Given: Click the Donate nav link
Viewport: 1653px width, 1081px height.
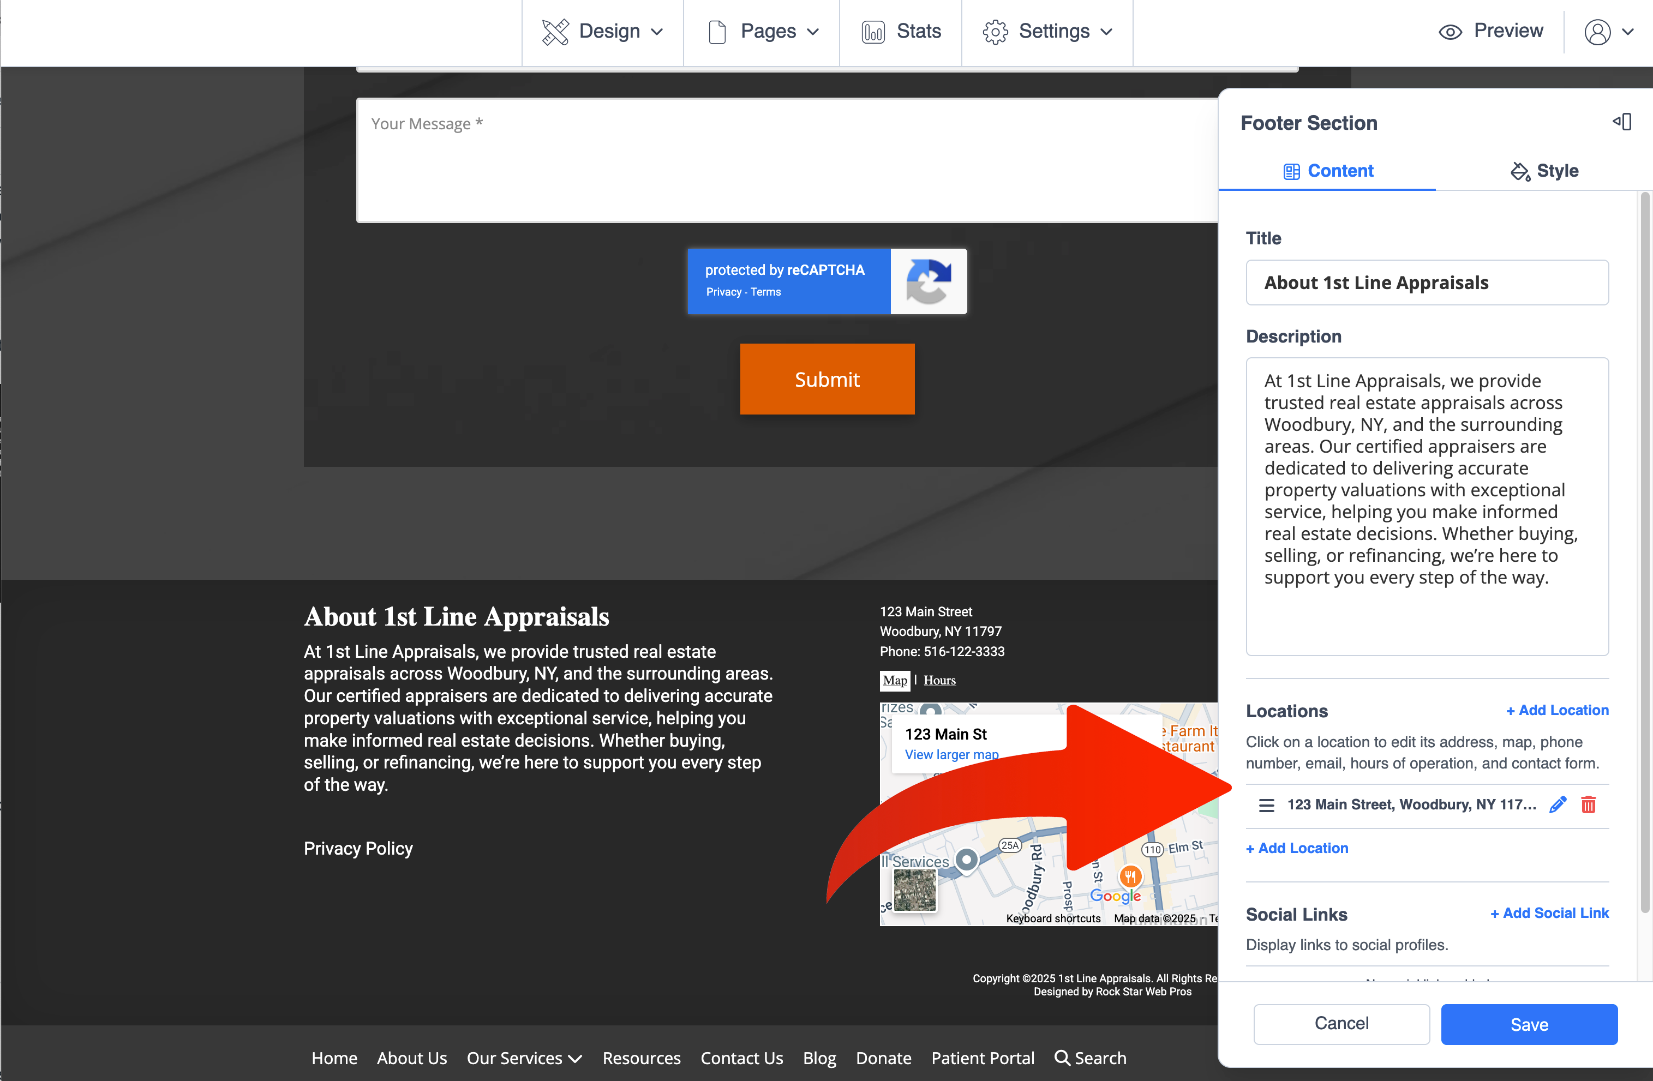Looking at the screenshot, I should click(883, 1058).
